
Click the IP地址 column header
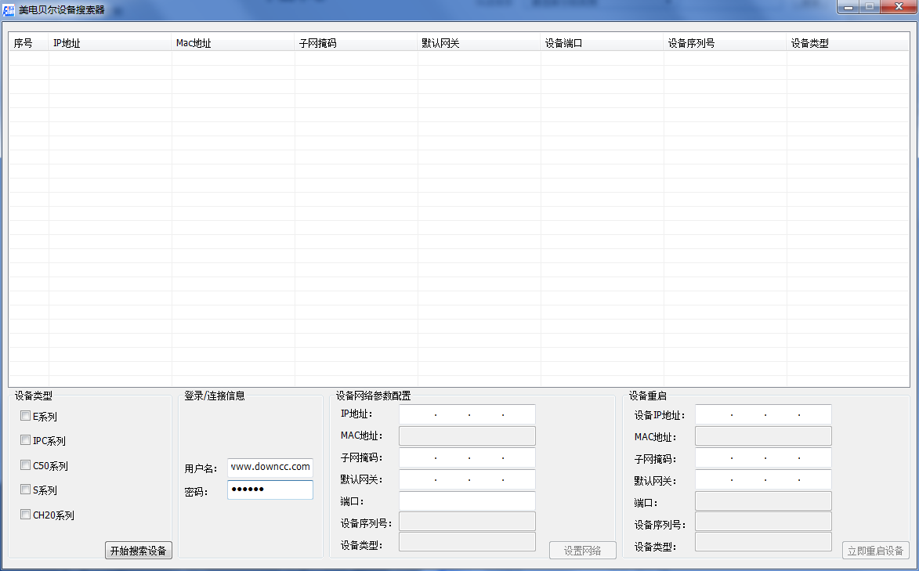(x=110, y=43)
